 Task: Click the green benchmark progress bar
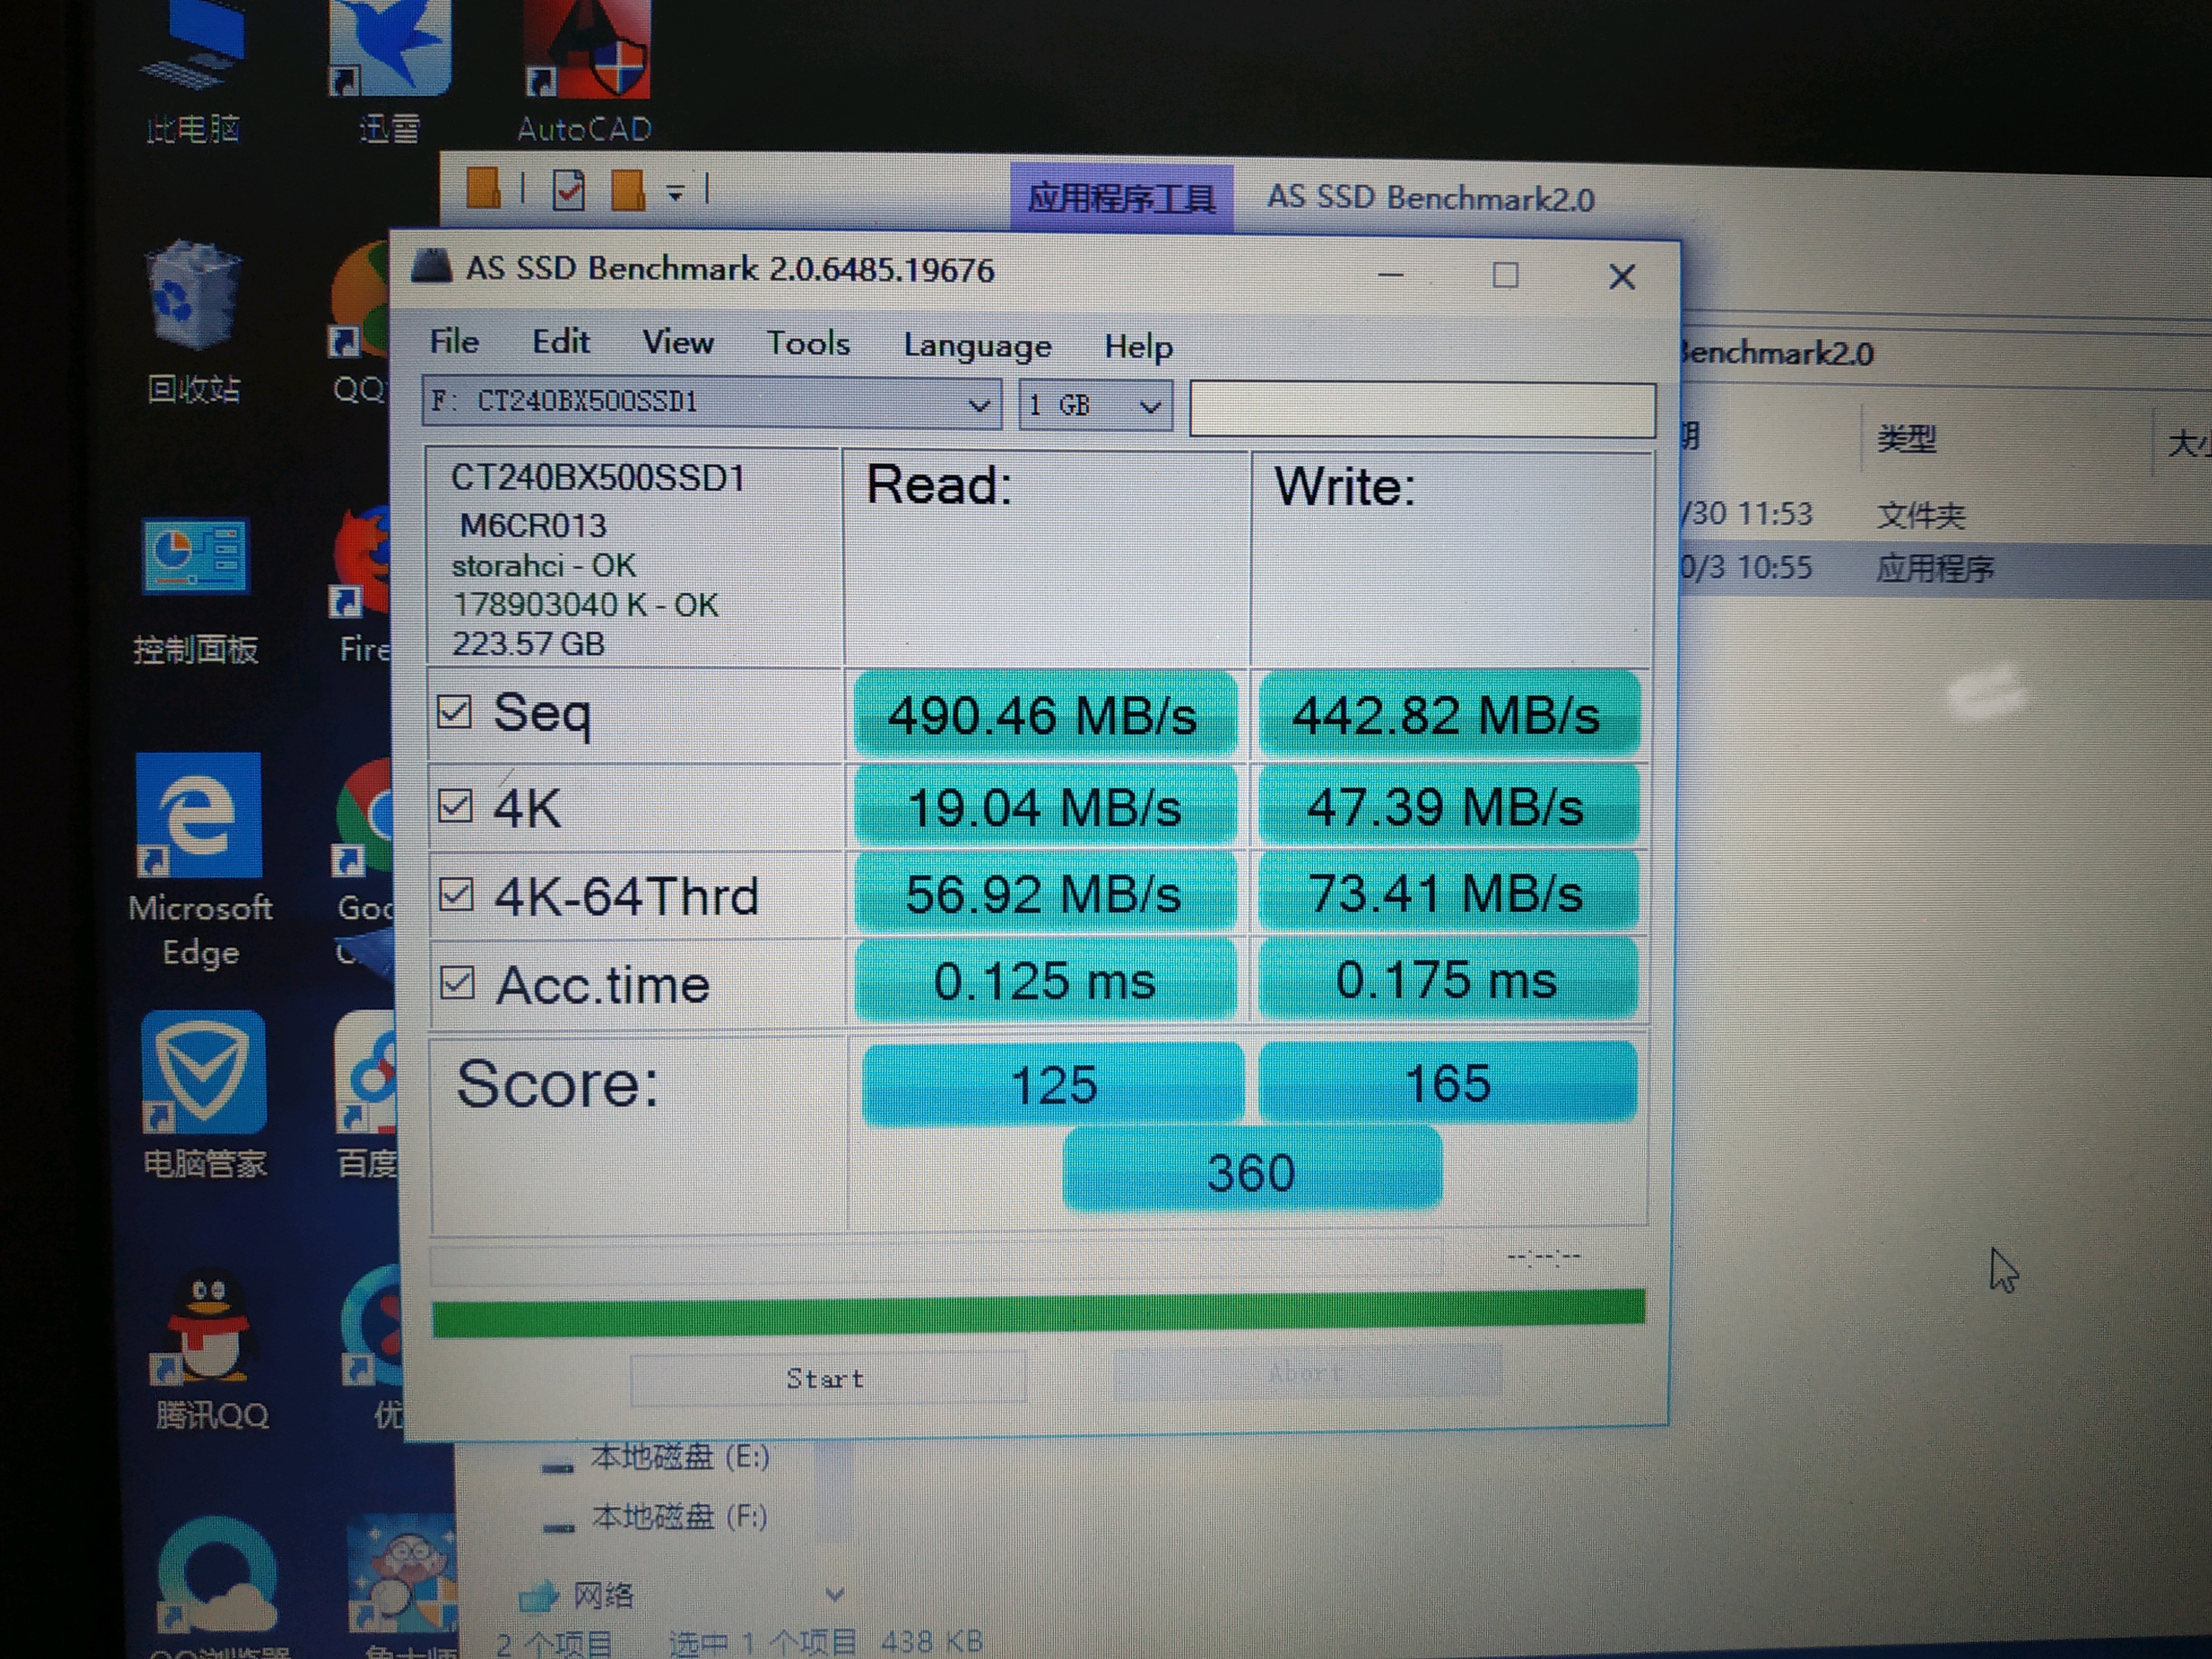coord(1038,1313)
